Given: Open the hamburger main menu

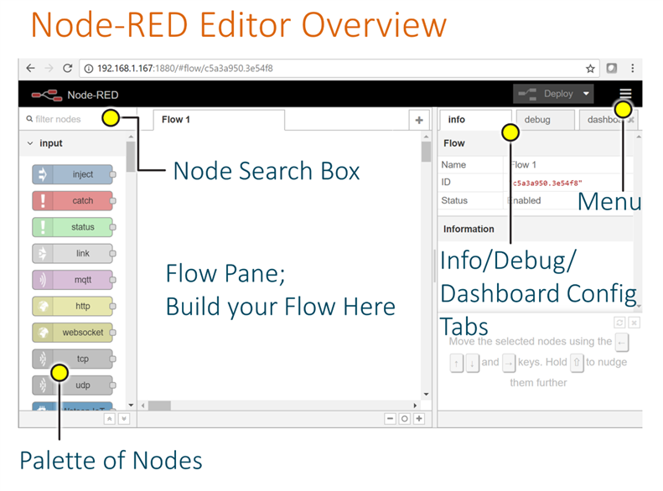Looking at the screenshot, I should (625, 94).
